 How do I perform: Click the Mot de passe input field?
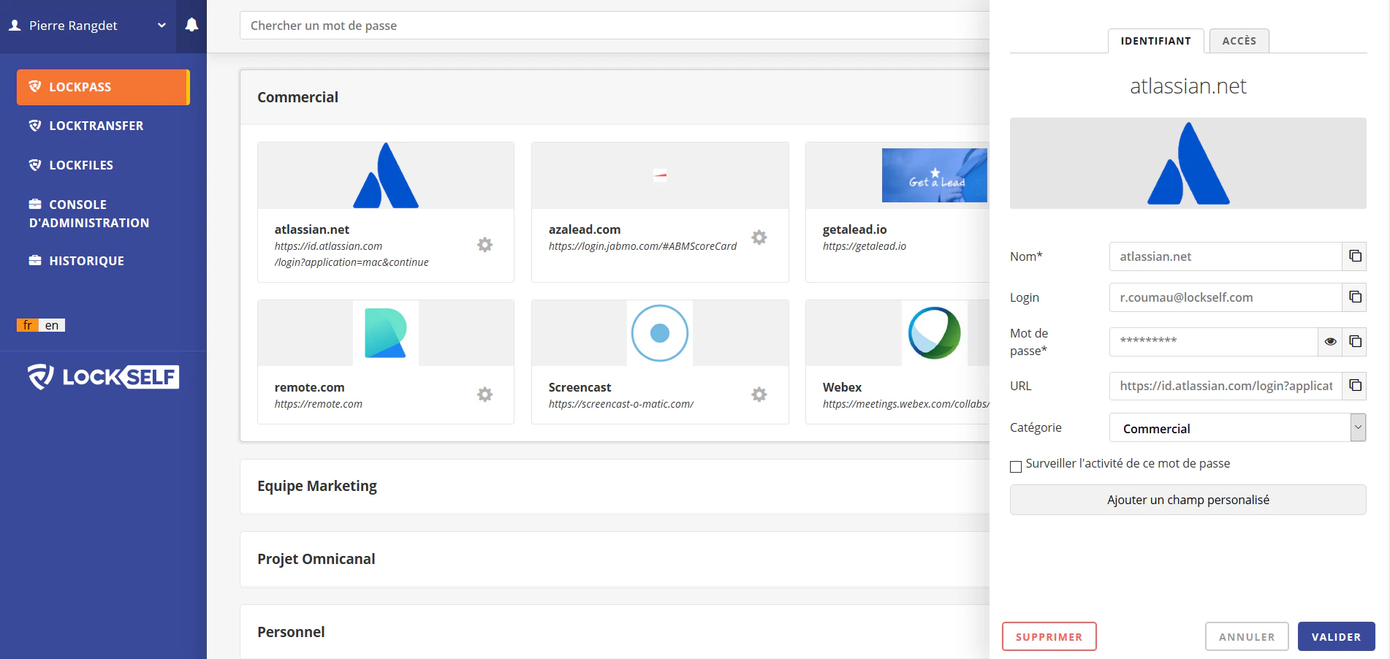pyautogui.click(x=1214, y=341)
